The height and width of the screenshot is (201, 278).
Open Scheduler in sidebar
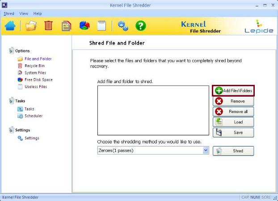[x=34, y=116]
